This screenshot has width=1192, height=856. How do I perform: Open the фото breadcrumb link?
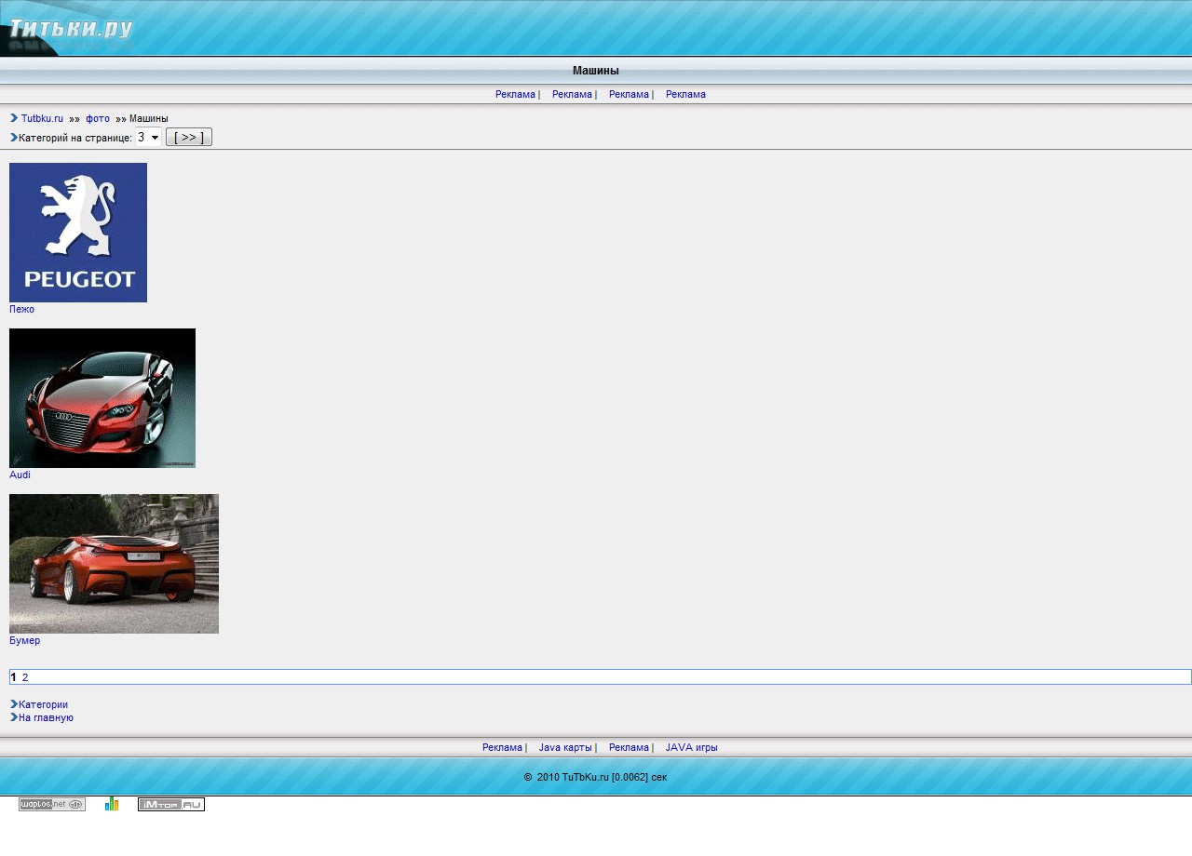pyautogui.click(x=98, y=119)
